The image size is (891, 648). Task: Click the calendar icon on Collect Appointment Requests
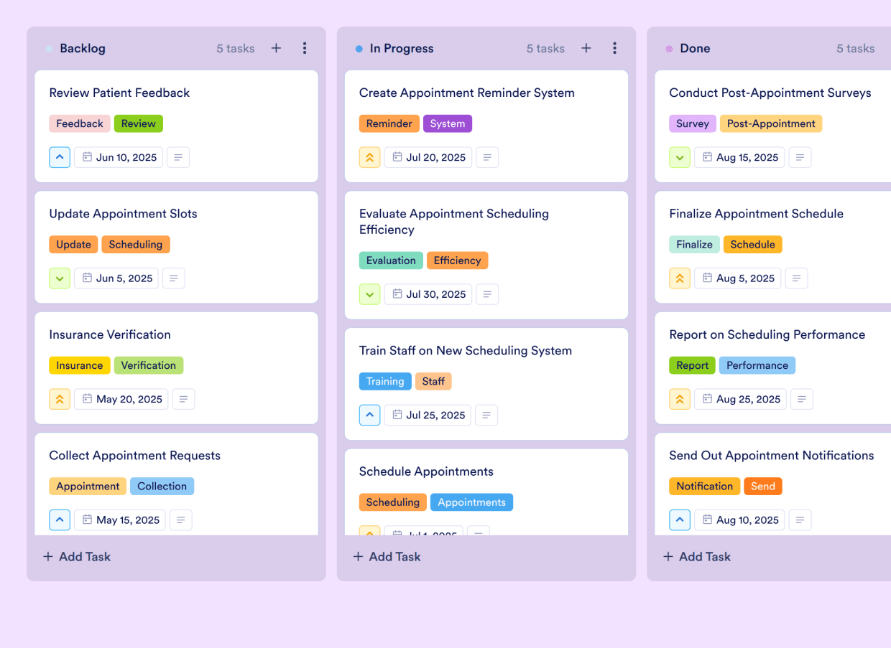point(88,520)
